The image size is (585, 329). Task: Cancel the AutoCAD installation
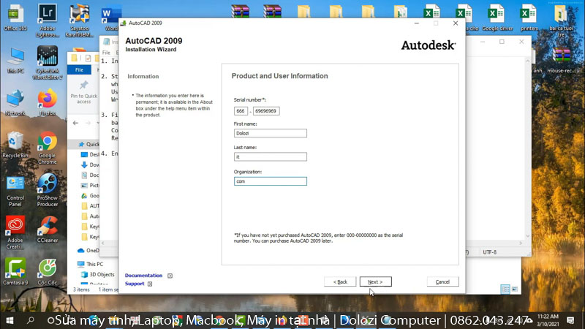(x=442, y=281)
